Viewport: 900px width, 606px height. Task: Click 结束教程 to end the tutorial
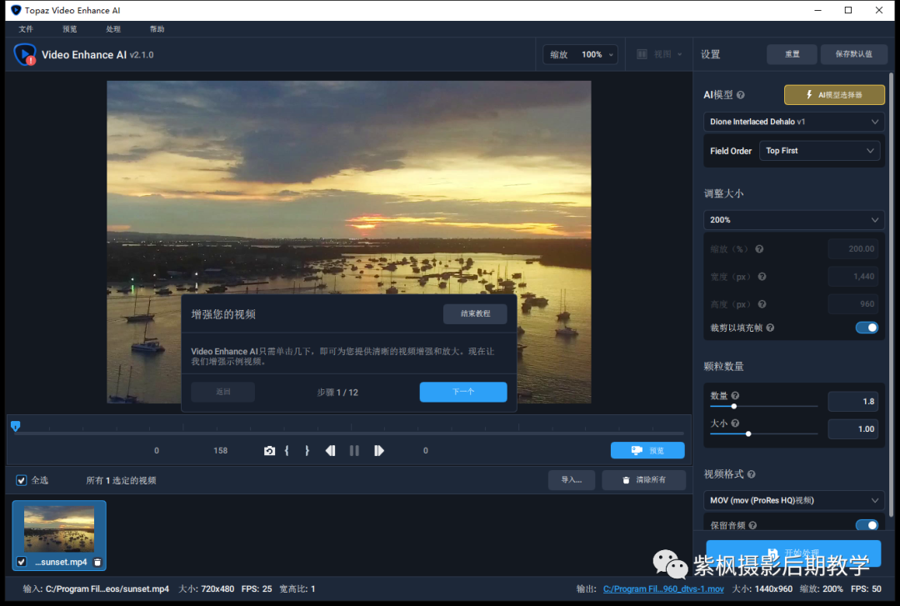pyautogui.click(x=475, y=313)
